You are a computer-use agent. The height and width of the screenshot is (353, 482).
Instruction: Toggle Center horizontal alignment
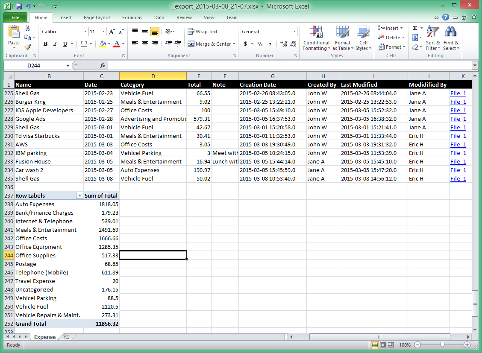pyautogui.click(x=145, y=44)
